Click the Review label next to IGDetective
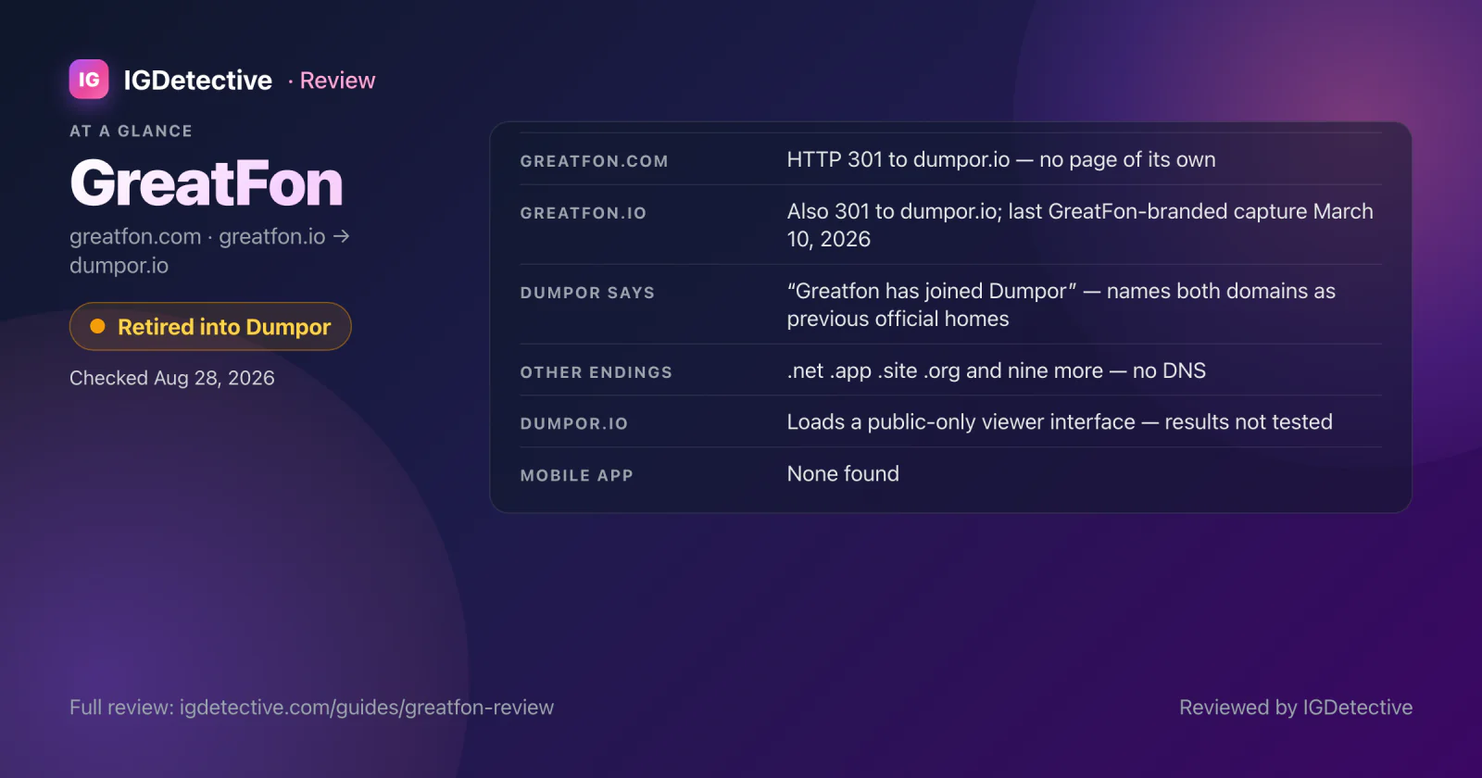 337,81
